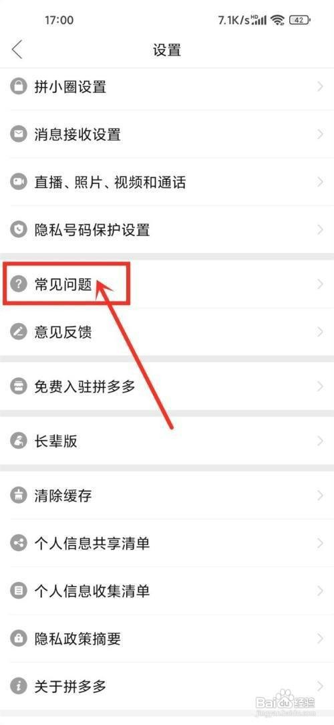Tap the camera icon beside 直播、照片、视频和通话
Image resolution: width=334 pixels, height=725 pixels.
click(19, 182)
